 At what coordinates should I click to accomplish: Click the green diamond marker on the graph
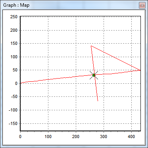94,75
